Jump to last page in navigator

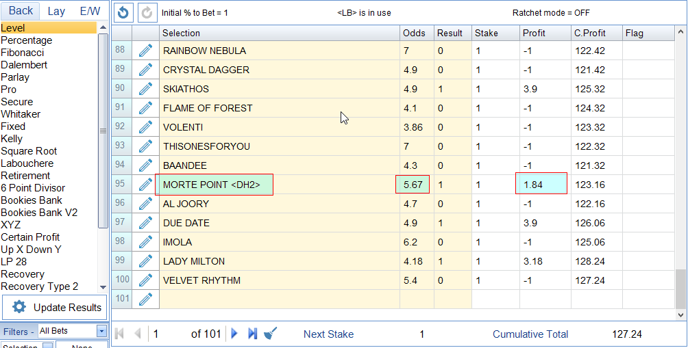coord(252,334)
